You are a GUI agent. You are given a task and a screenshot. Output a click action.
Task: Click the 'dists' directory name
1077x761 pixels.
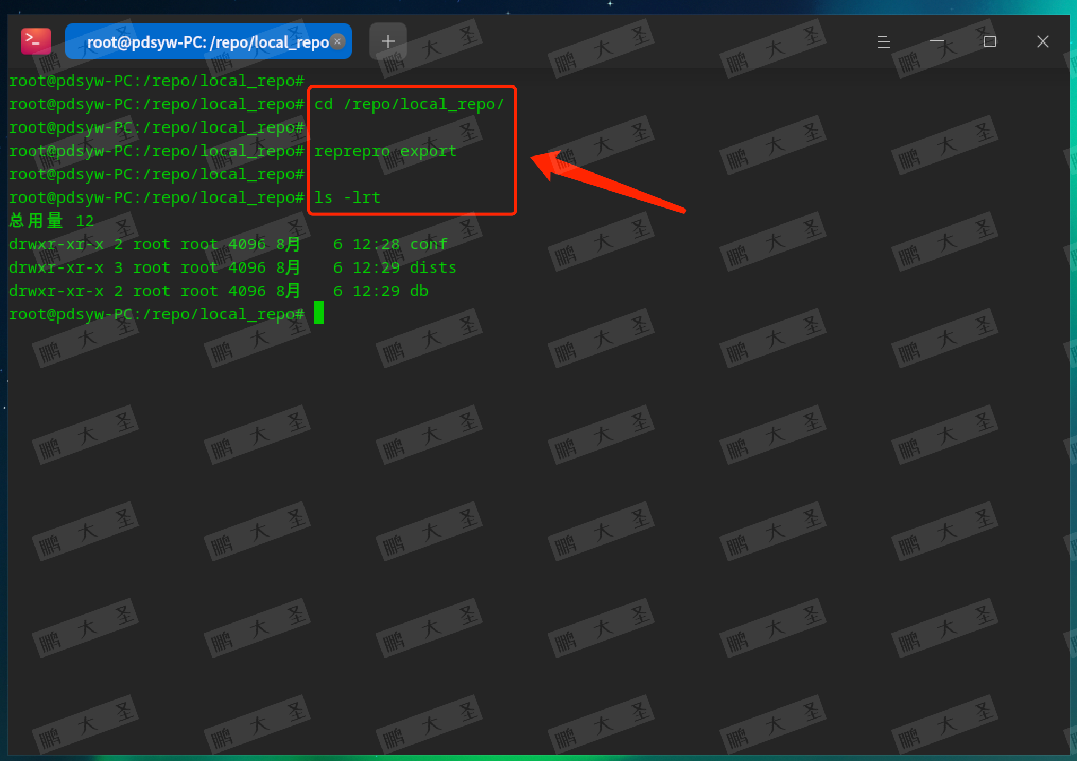433,267
